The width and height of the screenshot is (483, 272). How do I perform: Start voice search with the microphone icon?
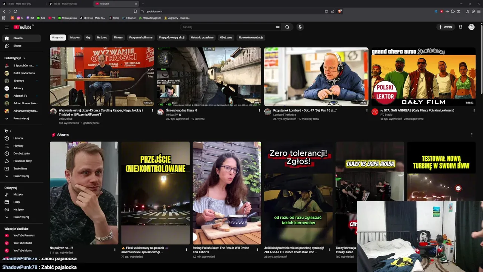(x=300, y=27)
